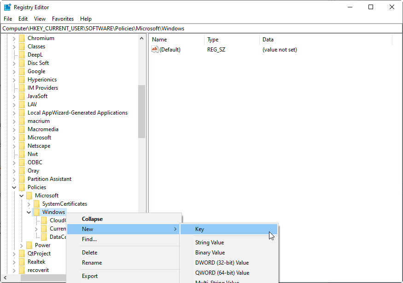Click the Oray folder icon
The height and width of the screenshot is (283, 403).
point(22,171)
